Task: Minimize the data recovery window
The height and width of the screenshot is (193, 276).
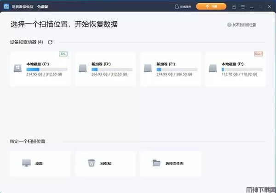Action: 252,7
